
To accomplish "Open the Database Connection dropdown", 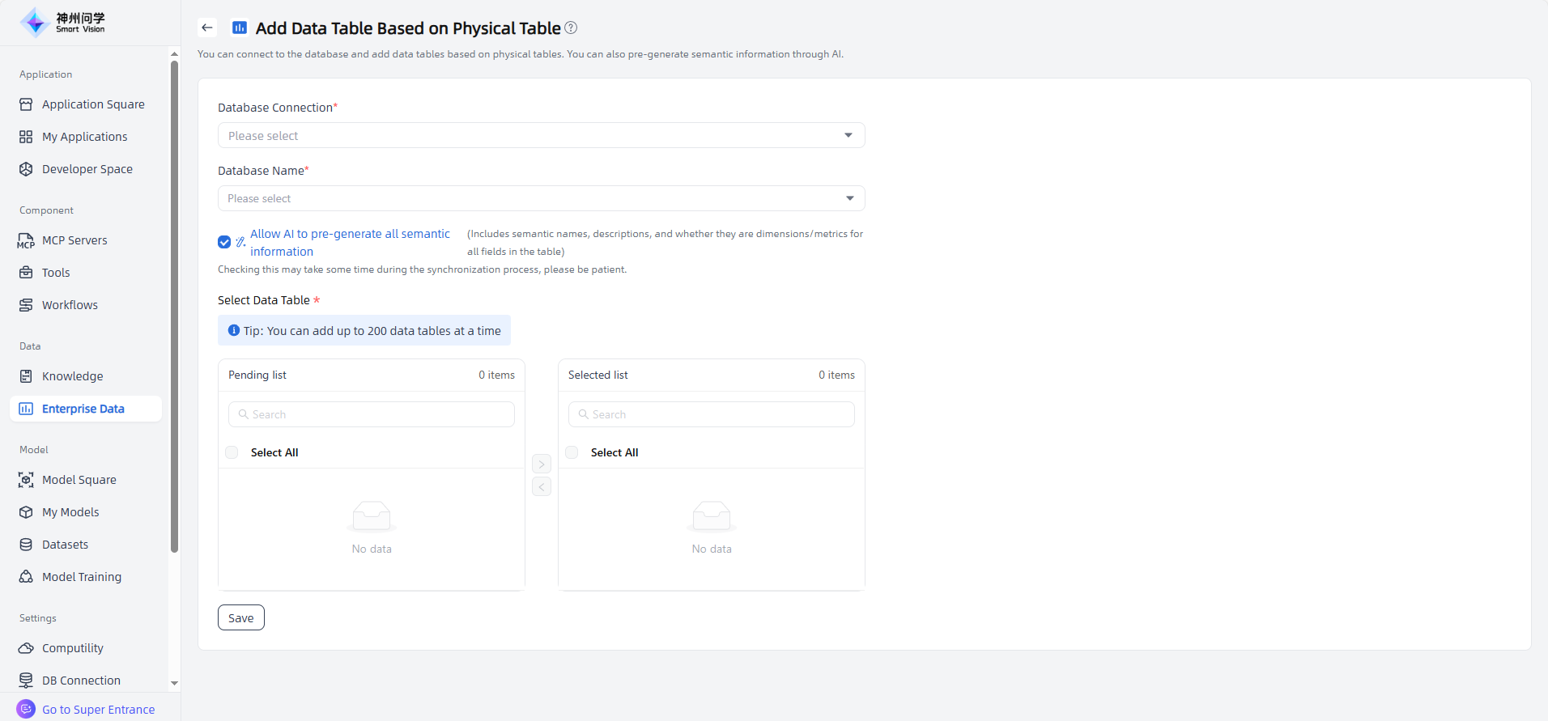I will [541, 135].
